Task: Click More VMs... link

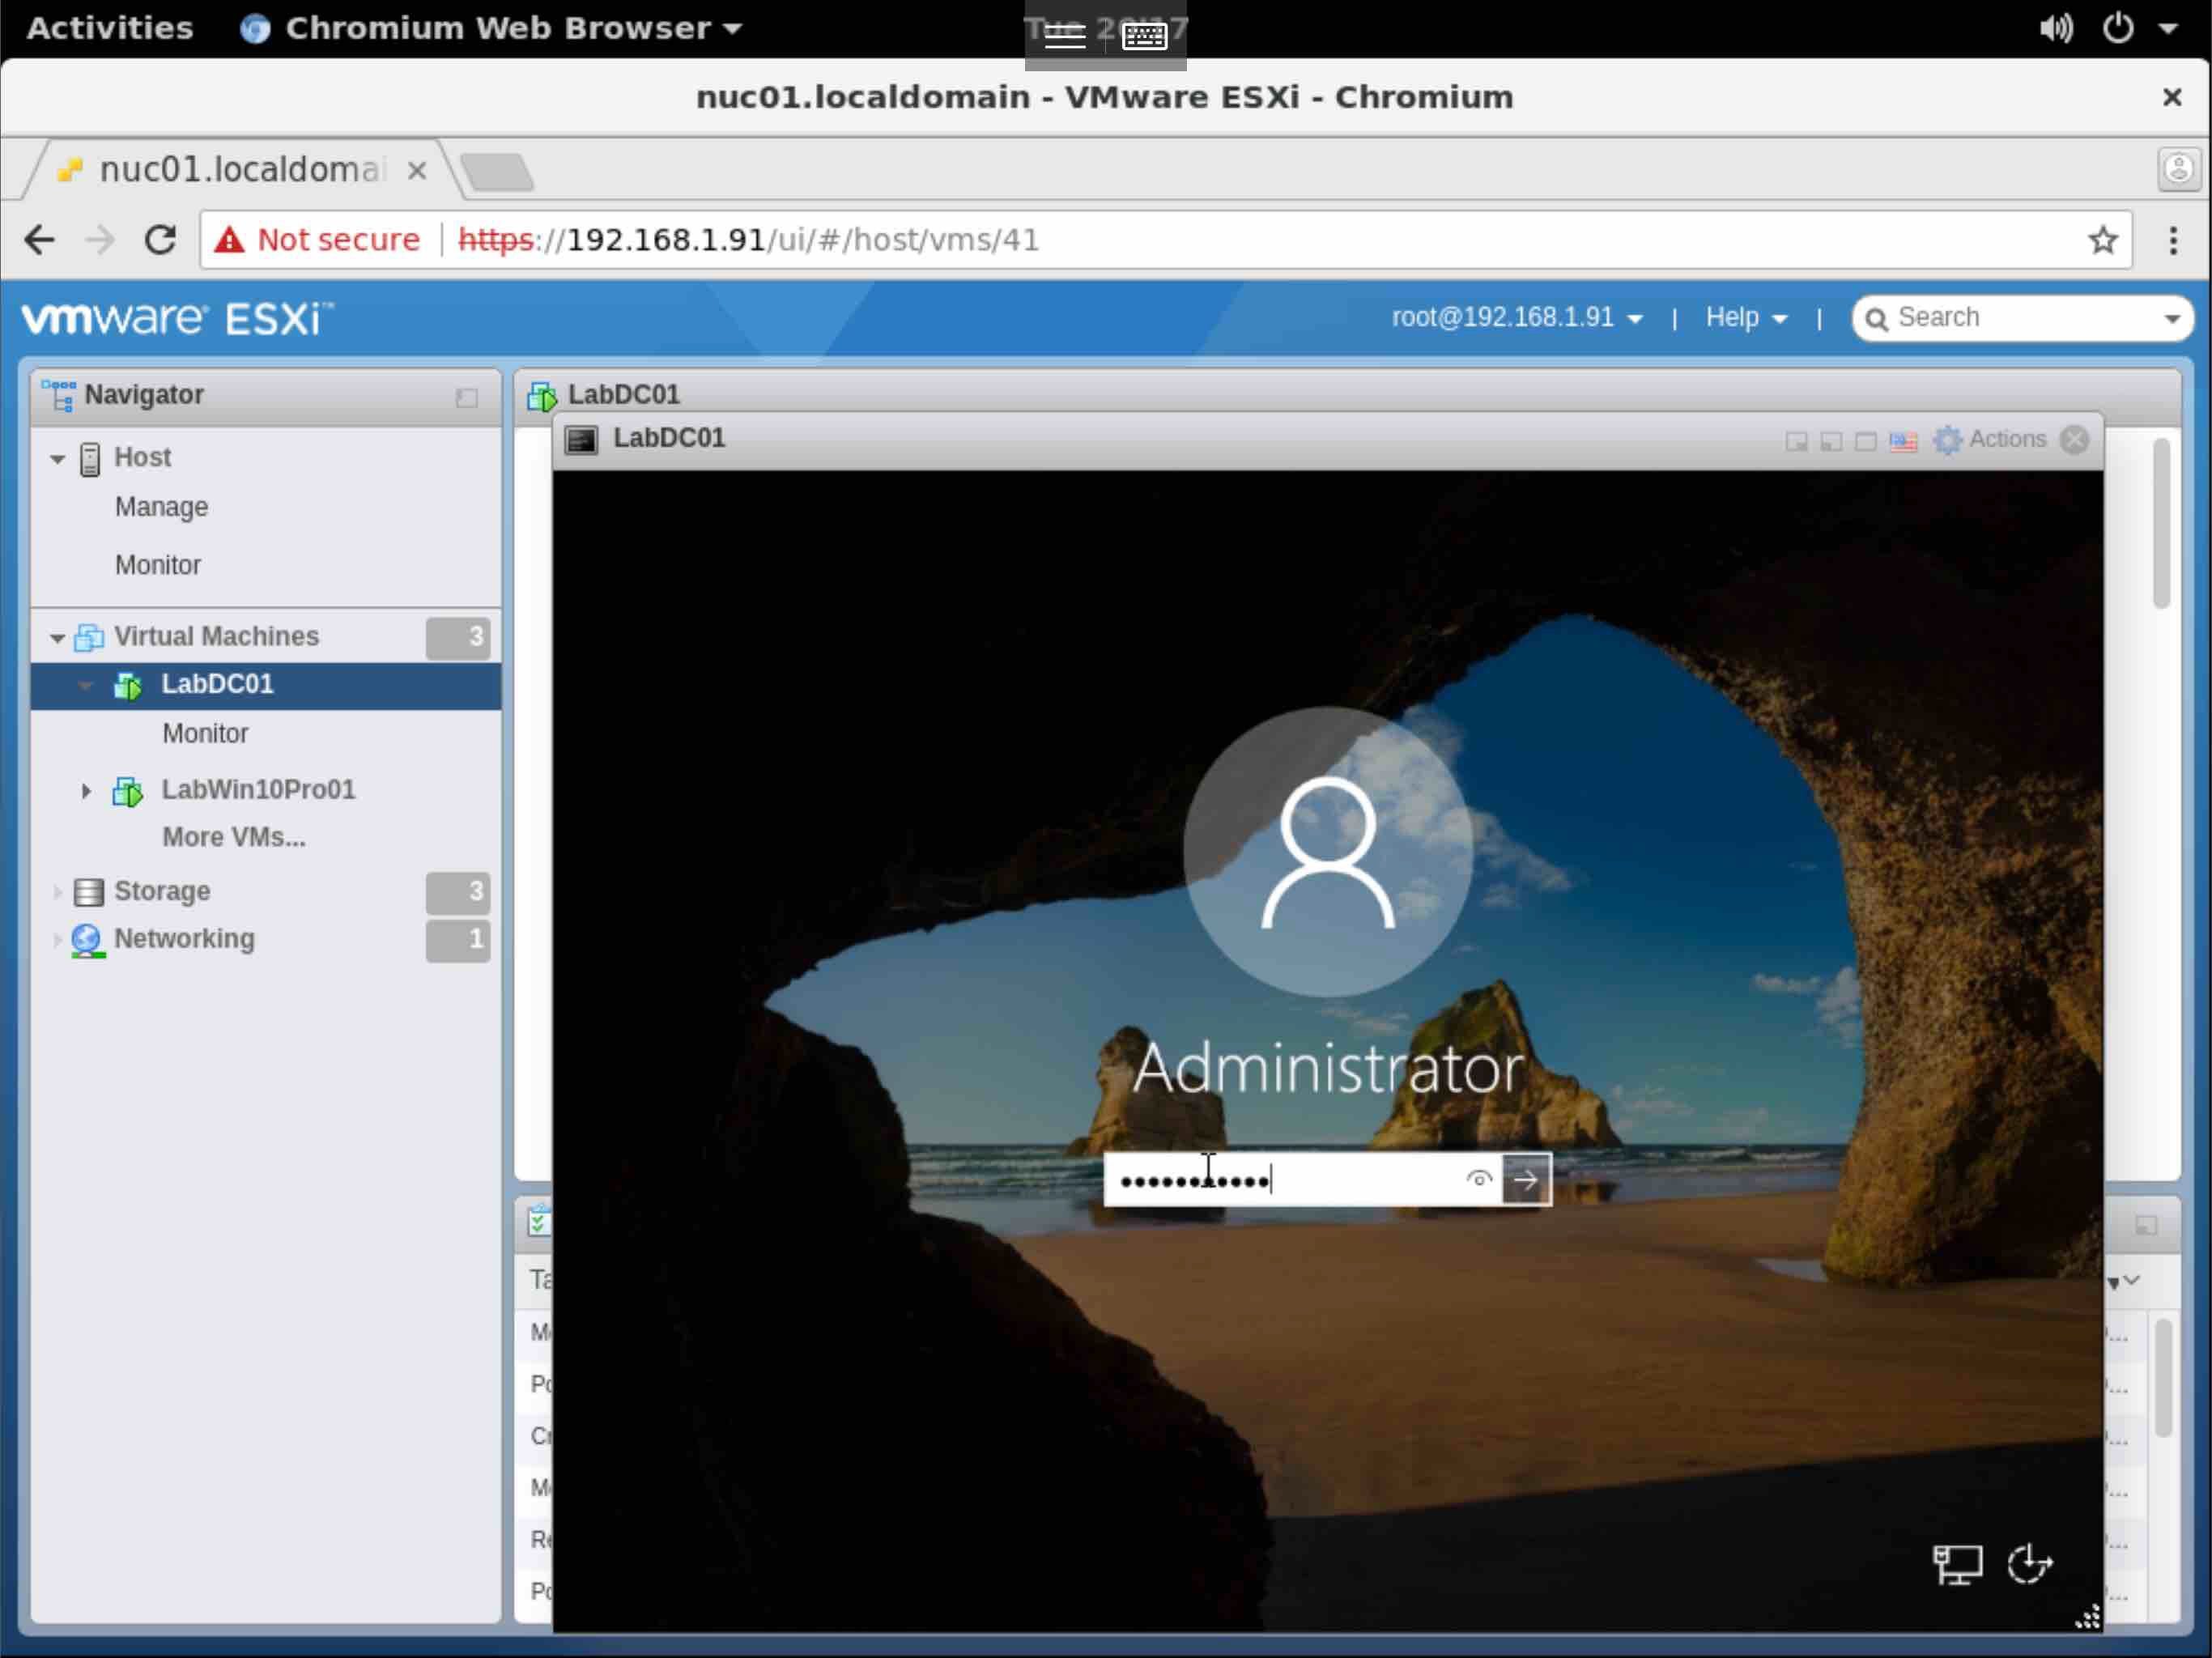Action: click(x=233, y=837)
